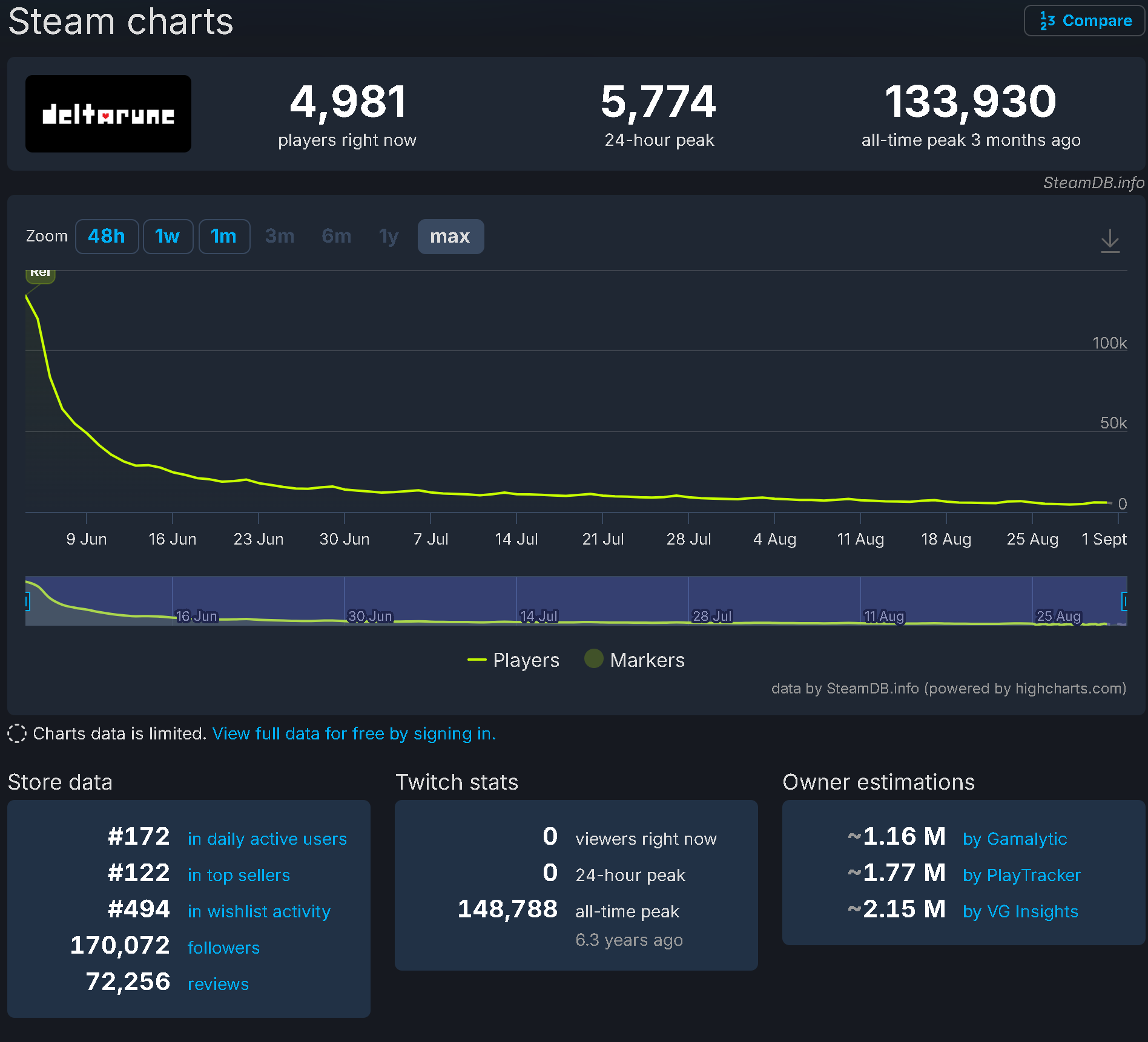Click the 30 Jun label in navigator
The width and height of the screenshot is (1148, 1042).
370,616
